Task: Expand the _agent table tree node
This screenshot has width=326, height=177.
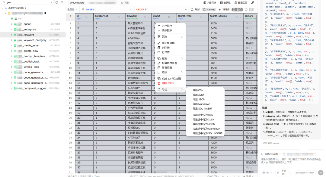Action: click(x=11, y=24)
